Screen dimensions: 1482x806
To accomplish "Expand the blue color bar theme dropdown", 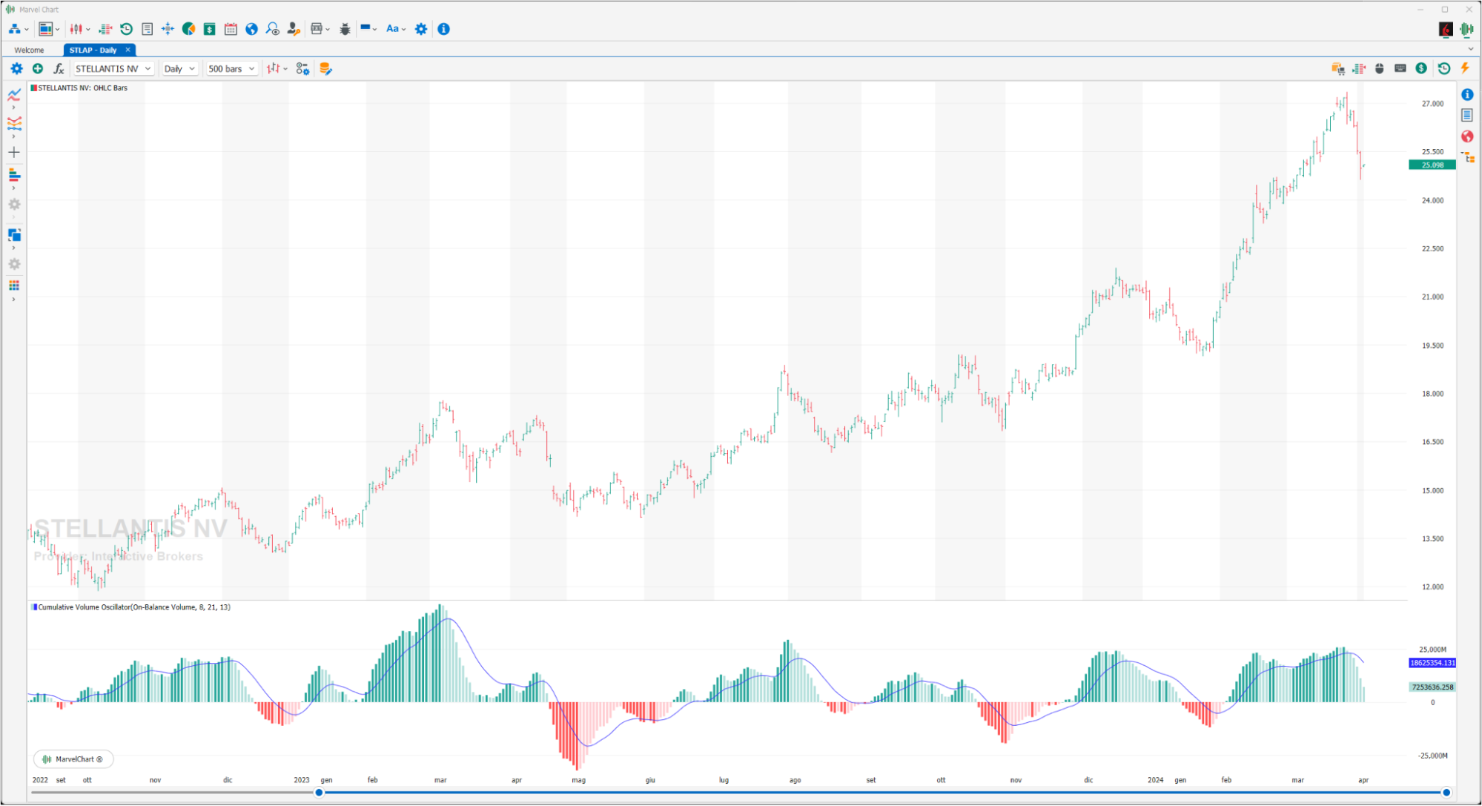I will coord(375,30).
